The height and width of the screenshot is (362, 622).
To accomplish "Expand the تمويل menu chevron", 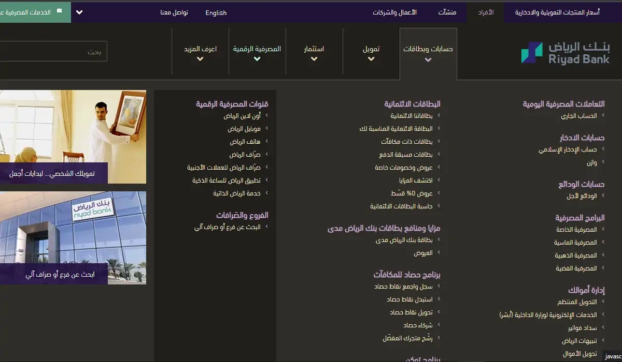I will [371, 59].
